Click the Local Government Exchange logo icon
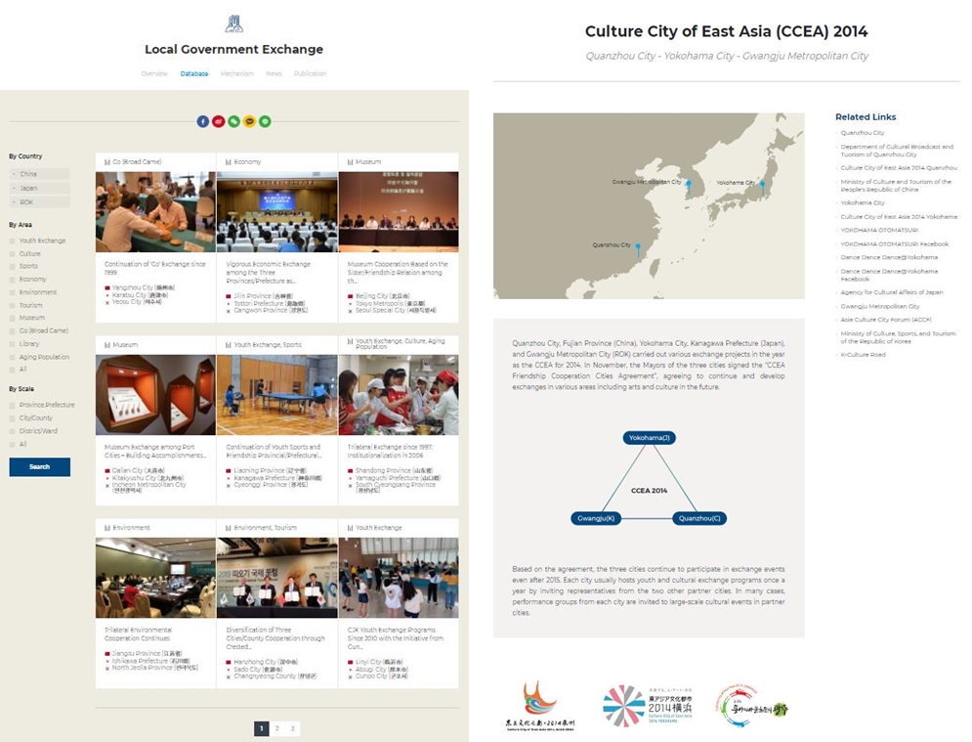Image resolution: width=972 pixels, height=742 pixels. pos(233,23)
